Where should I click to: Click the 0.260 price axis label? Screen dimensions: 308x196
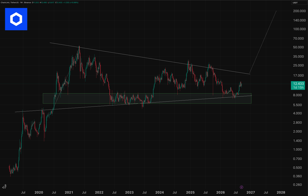[298, 185]
